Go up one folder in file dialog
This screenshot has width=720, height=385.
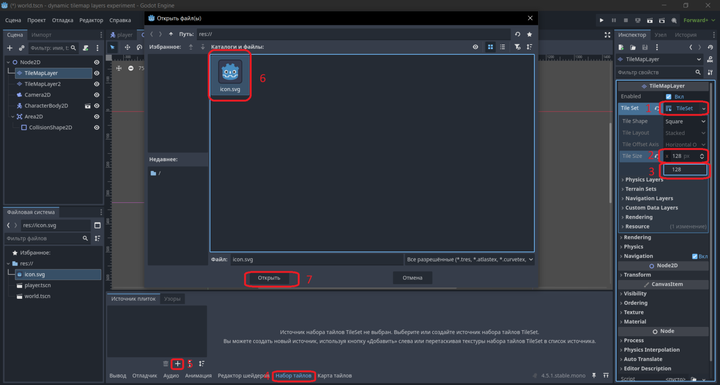[x=171, y=34]
